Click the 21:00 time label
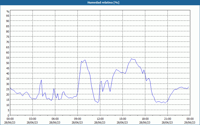200x125 pixels. 167,119
